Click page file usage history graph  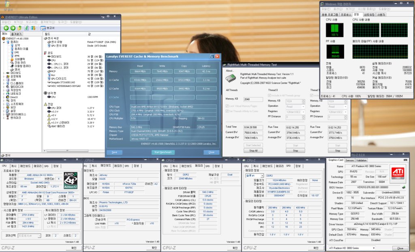tap(380, 51)
